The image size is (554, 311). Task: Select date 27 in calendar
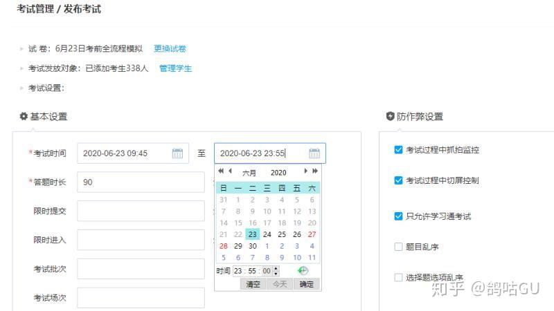(x=312, y=234)
